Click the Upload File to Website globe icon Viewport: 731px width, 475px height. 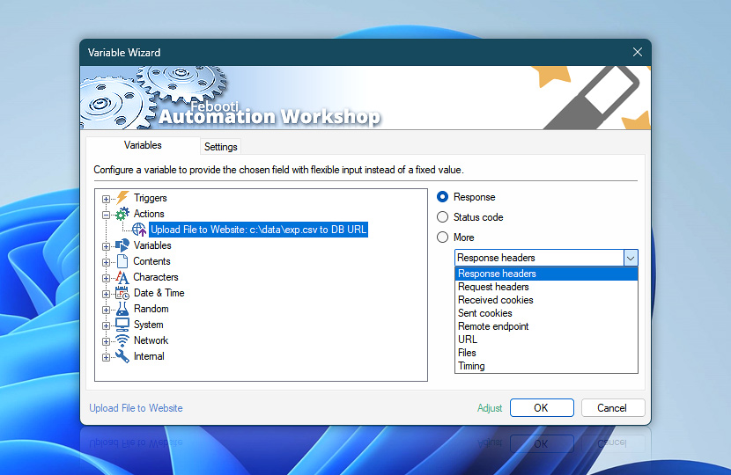139,230
